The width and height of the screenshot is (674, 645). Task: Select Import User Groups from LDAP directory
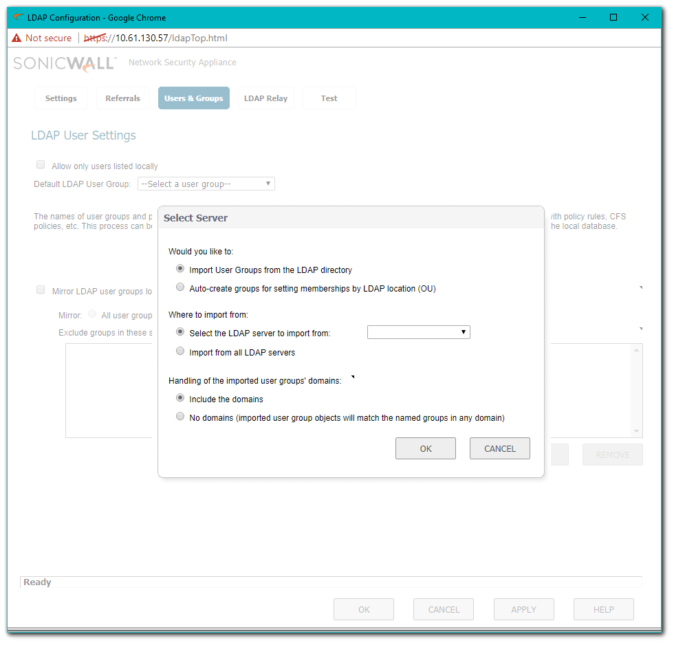(x=180, y=269)
